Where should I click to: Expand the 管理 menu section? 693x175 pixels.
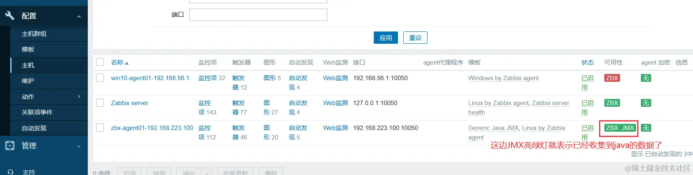79,146
